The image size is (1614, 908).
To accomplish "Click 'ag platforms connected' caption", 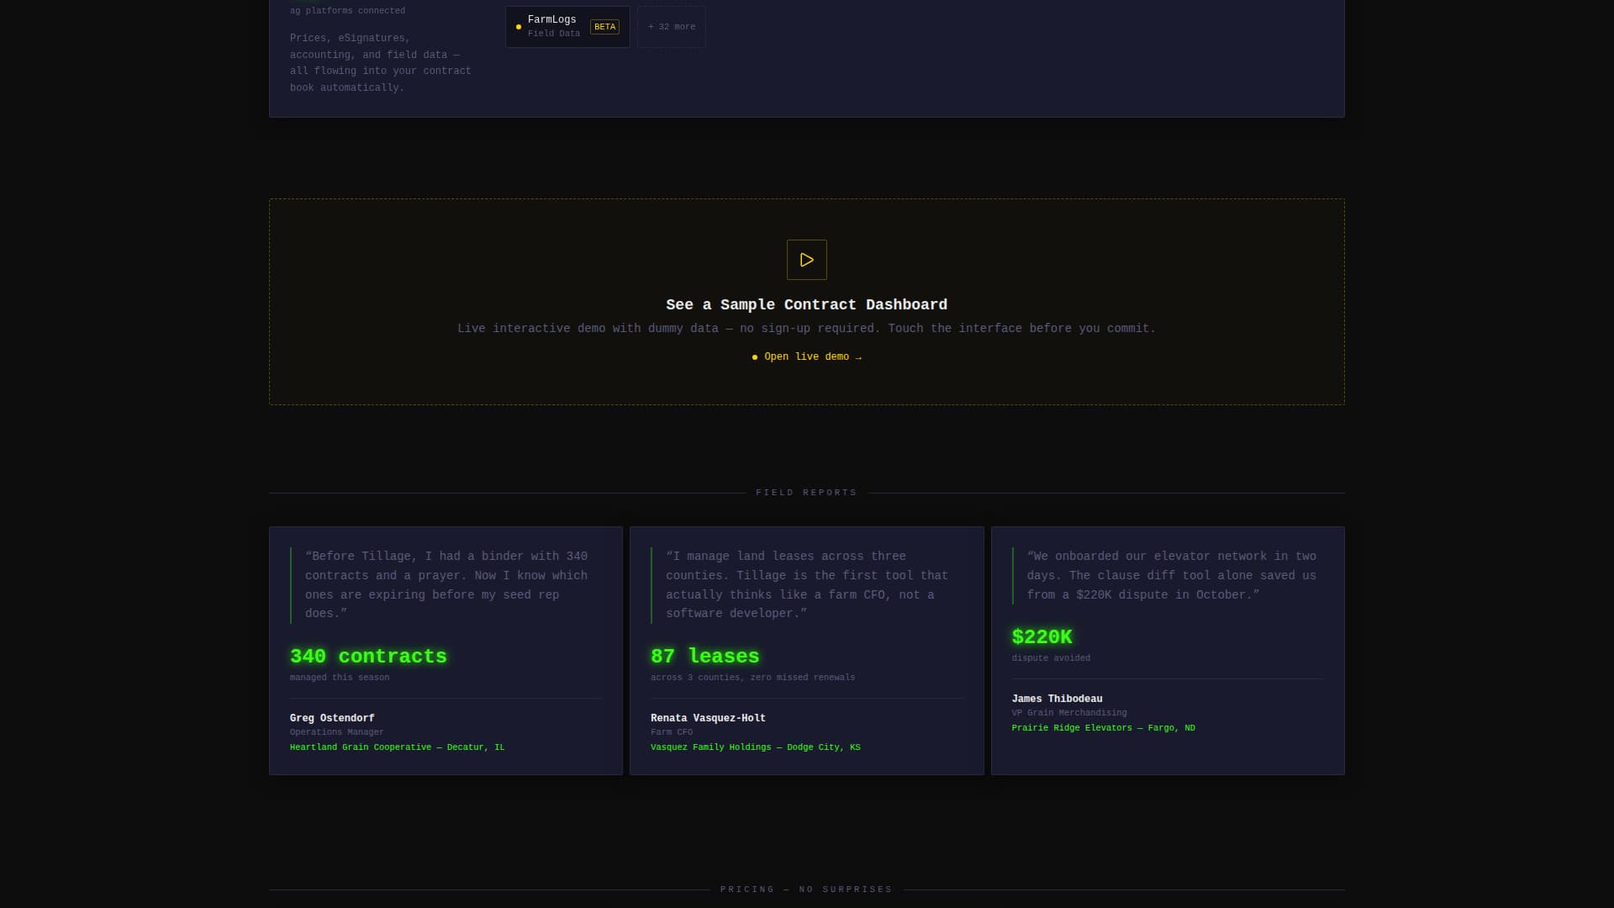I will point(347,11).
